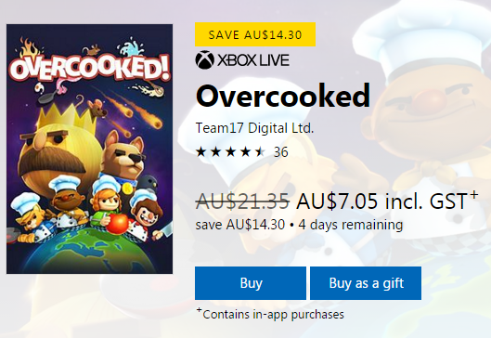Click the third star in the rating
491x338 pixels.
(231, 152)
